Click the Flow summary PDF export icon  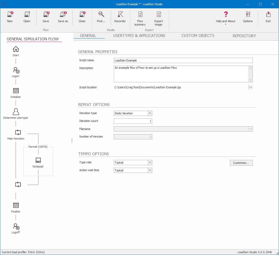140,15
